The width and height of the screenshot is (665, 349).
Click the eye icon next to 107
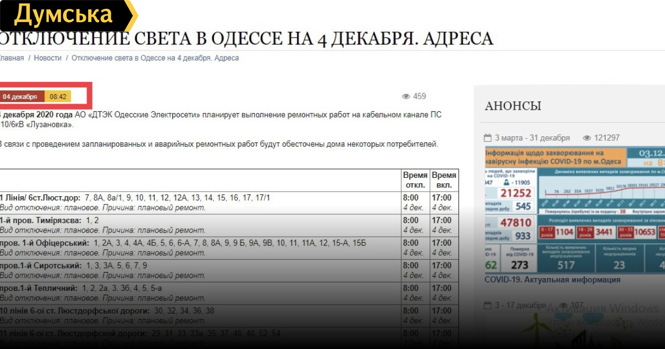point(563,305)
